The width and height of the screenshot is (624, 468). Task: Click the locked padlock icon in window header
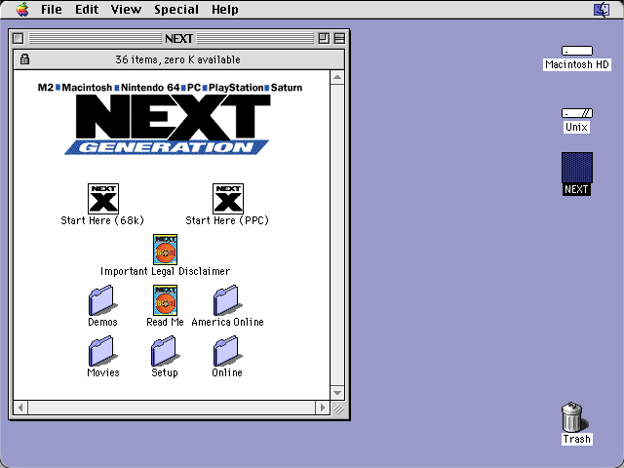24,59
